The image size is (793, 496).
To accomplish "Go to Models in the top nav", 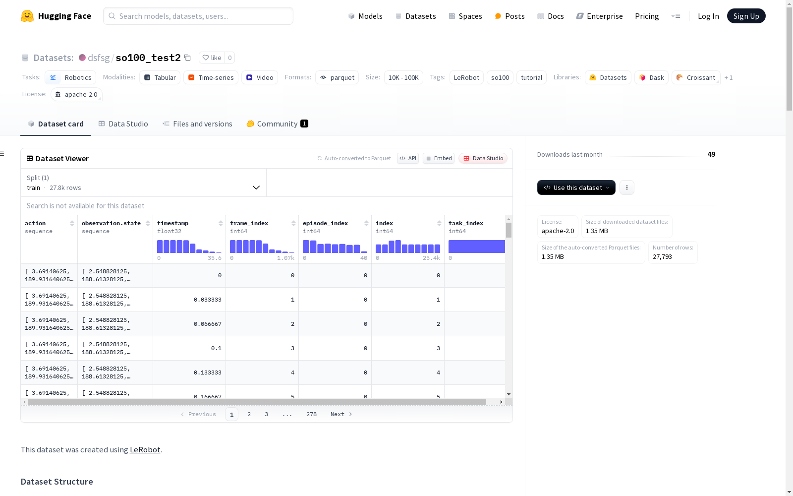I will coord(365,16).
